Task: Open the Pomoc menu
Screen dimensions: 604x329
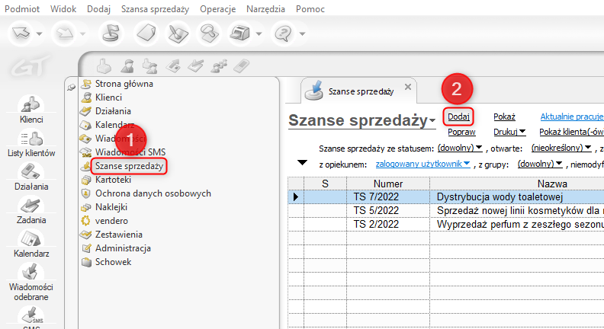Action: [310, 9]
